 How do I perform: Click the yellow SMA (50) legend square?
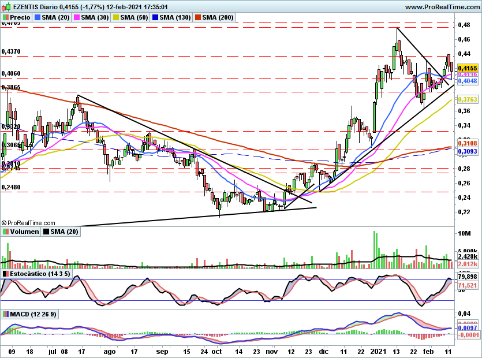115,18
